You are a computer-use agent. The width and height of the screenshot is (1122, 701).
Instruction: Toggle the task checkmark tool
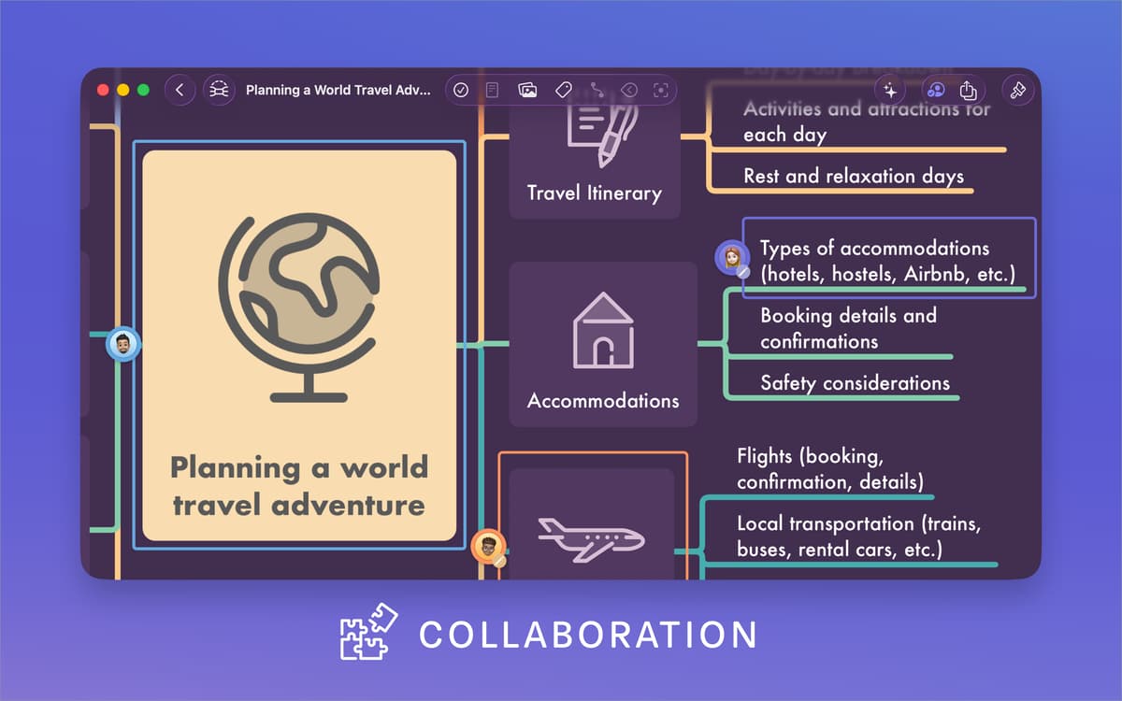461,91
